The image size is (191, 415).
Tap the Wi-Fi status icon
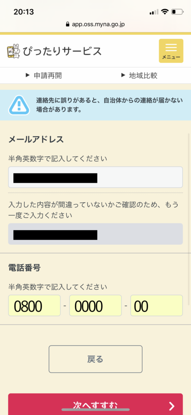coord(165,12)
